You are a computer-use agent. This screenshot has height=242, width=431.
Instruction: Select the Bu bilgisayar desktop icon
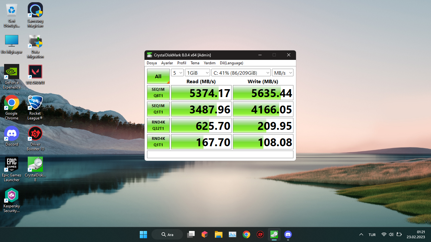click(x=12, y=44)
